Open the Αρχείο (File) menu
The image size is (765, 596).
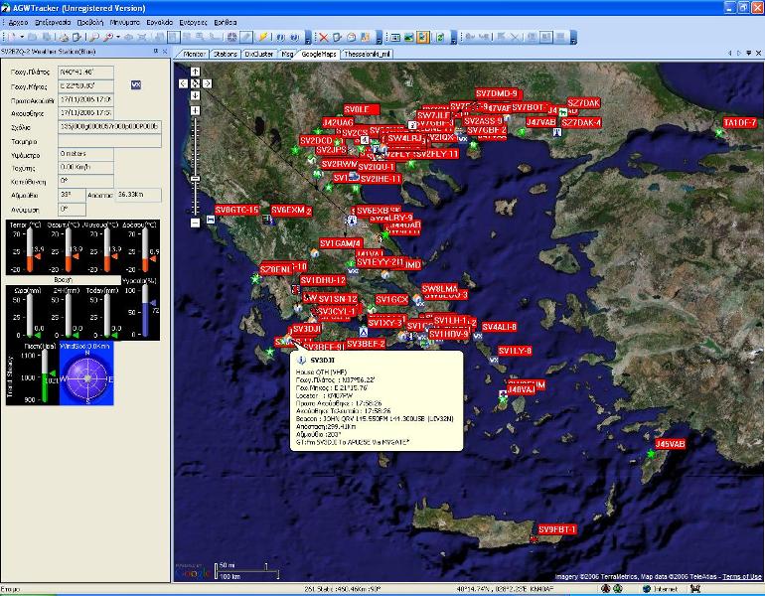point(18,23)
